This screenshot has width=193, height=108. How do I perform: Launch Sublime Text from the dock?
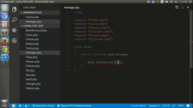5,32
